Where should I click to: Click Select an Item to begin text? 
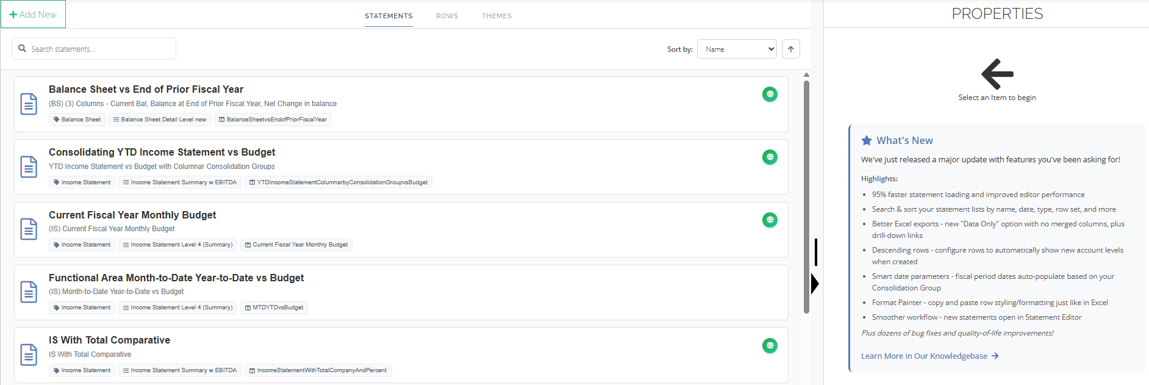pos(997,98)
